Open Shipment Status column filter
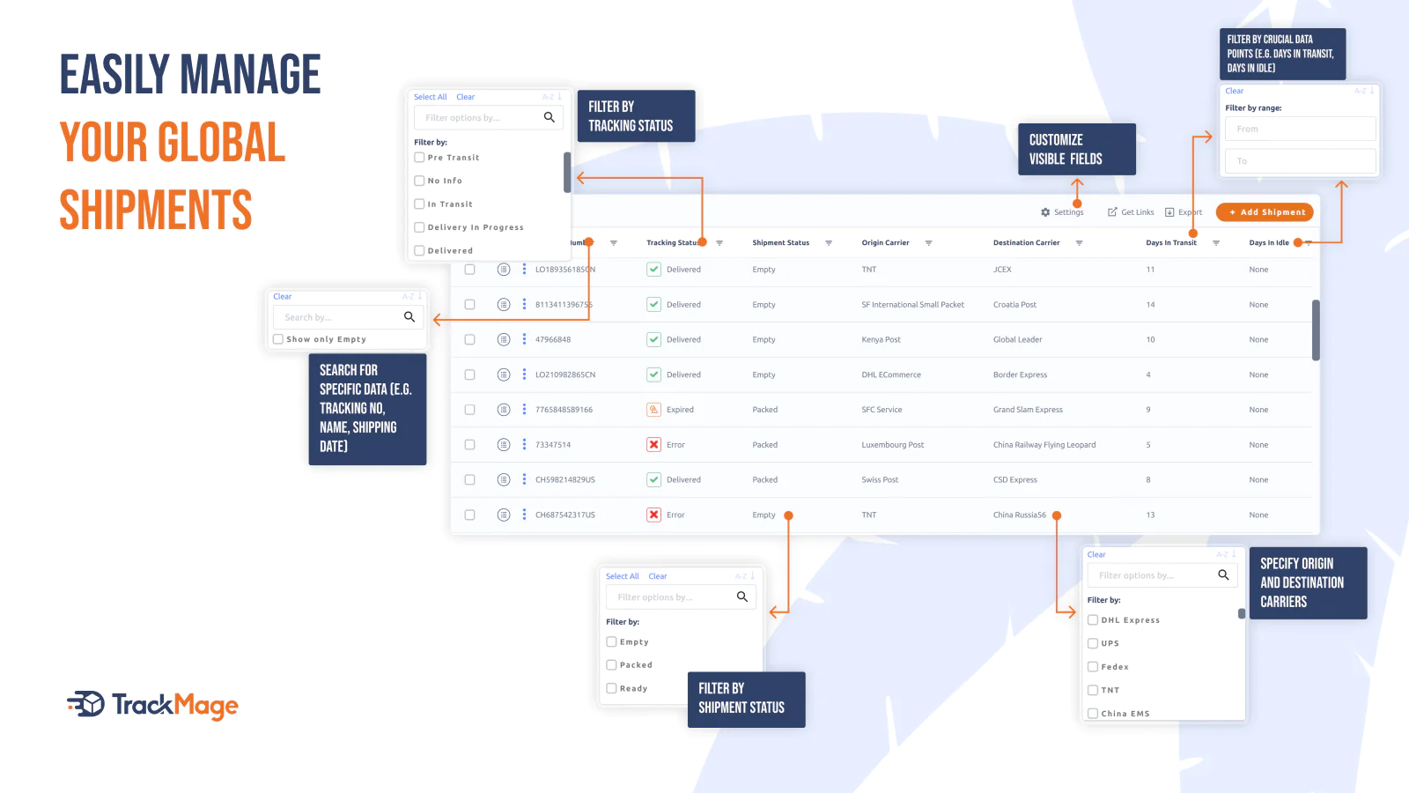1409x793 pixels. (829, 243)
